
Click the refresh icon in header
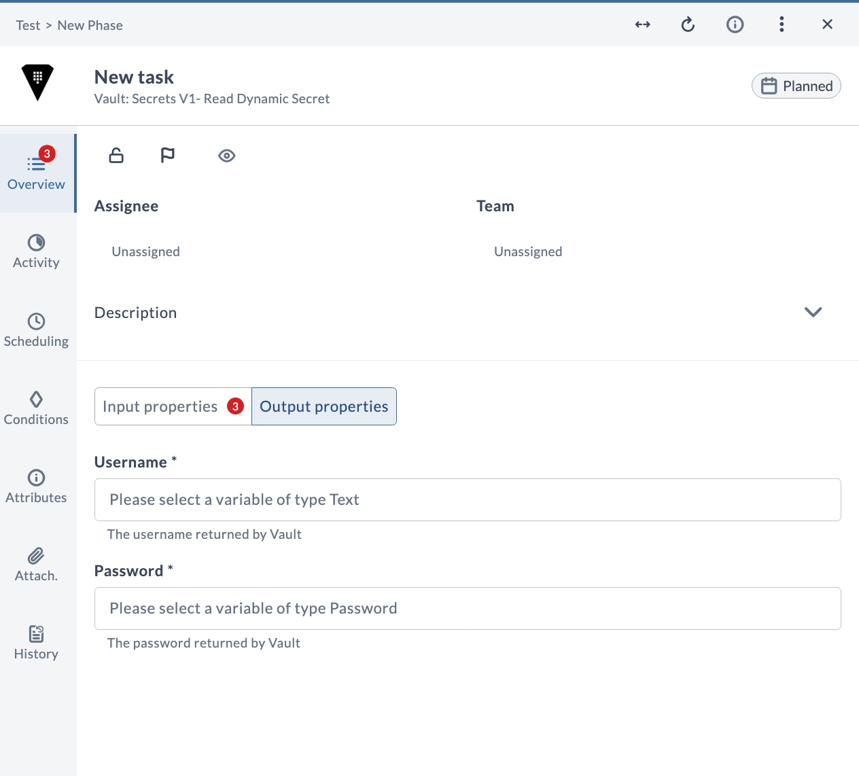(688, 24)
